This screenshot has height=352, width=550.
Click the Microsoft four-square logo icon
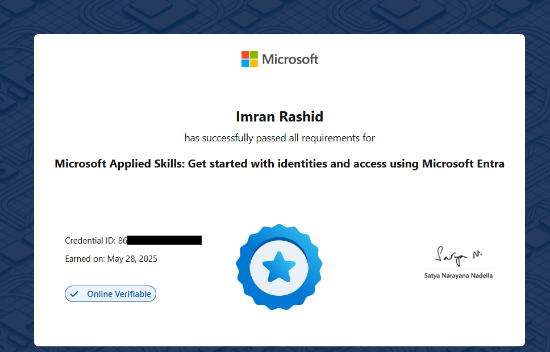[249, 59]
